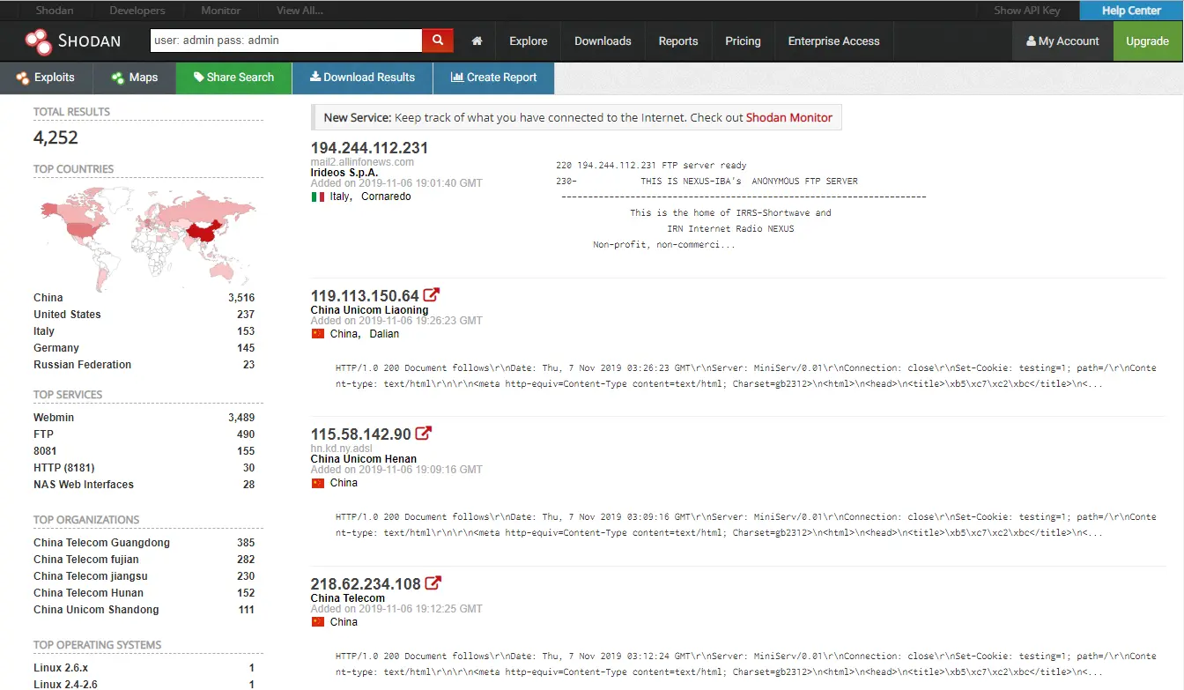This screenshot has height=690, width=1184.
Task: Filter by country Russian Federation
Action: click(x=82, y=365)
